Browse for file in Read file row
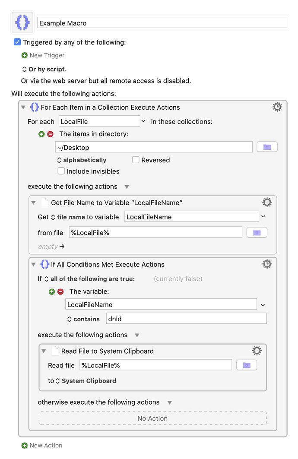This screenshot has height=459, width=298. click(x=247, y=365)
